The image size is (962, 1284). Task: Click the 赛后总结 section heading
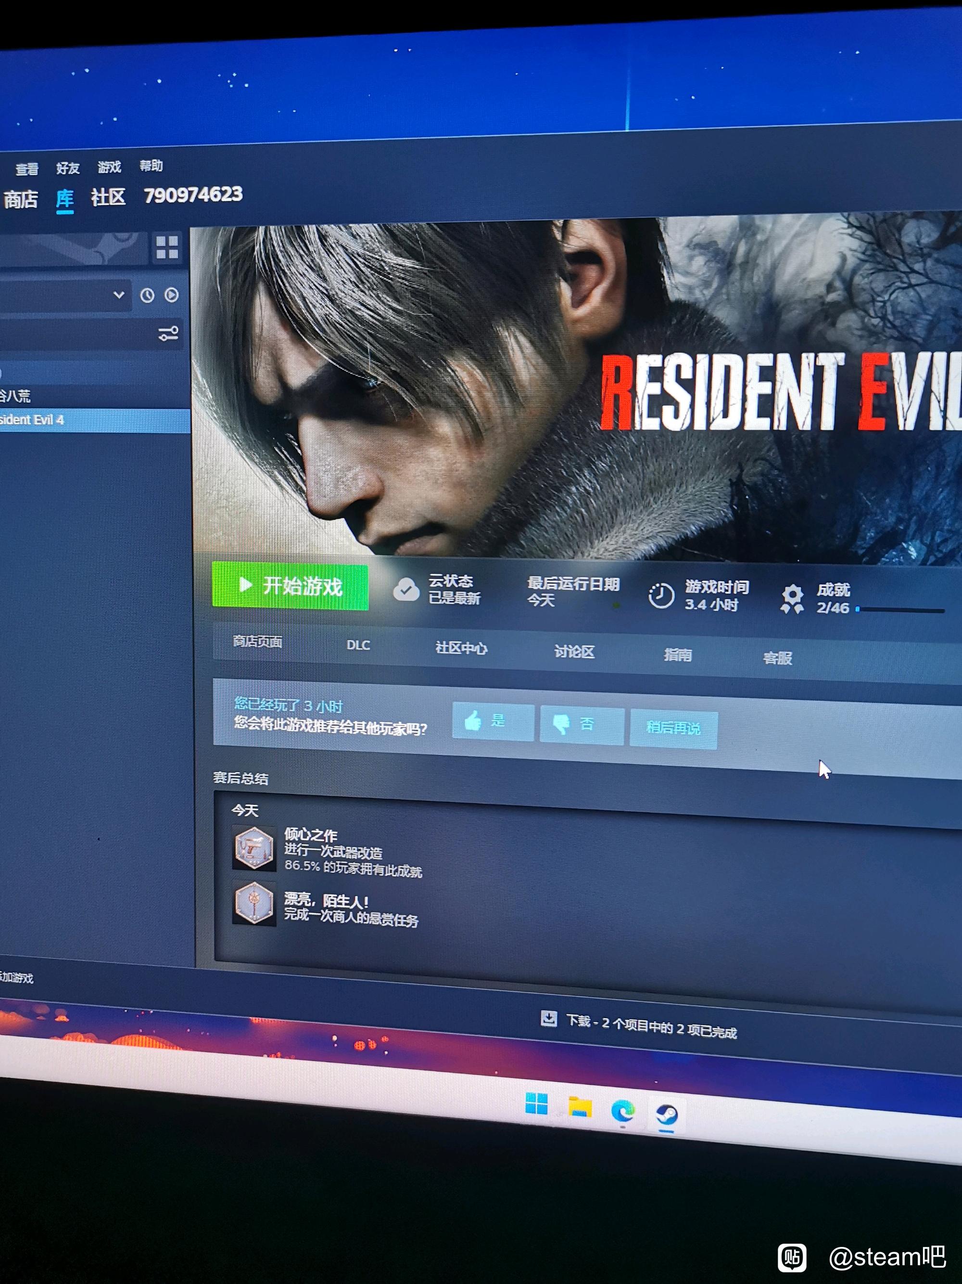coord(240,778)
